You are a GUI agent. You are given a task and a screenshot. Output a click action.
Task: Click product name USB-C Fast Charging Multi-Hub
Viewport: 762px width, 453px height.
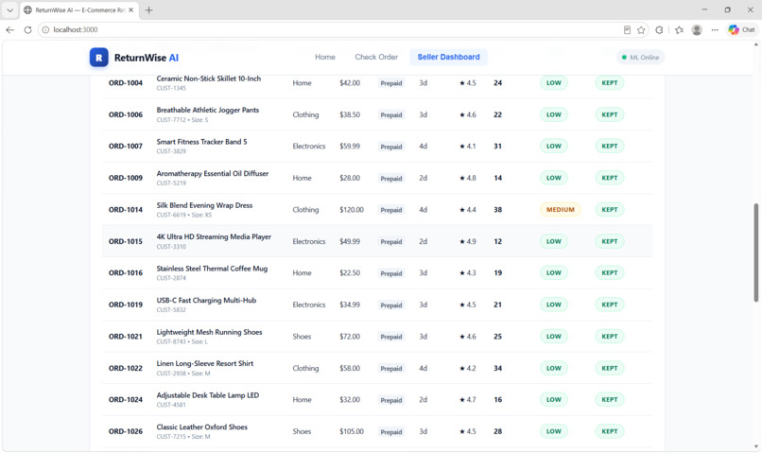click(206, 300)
